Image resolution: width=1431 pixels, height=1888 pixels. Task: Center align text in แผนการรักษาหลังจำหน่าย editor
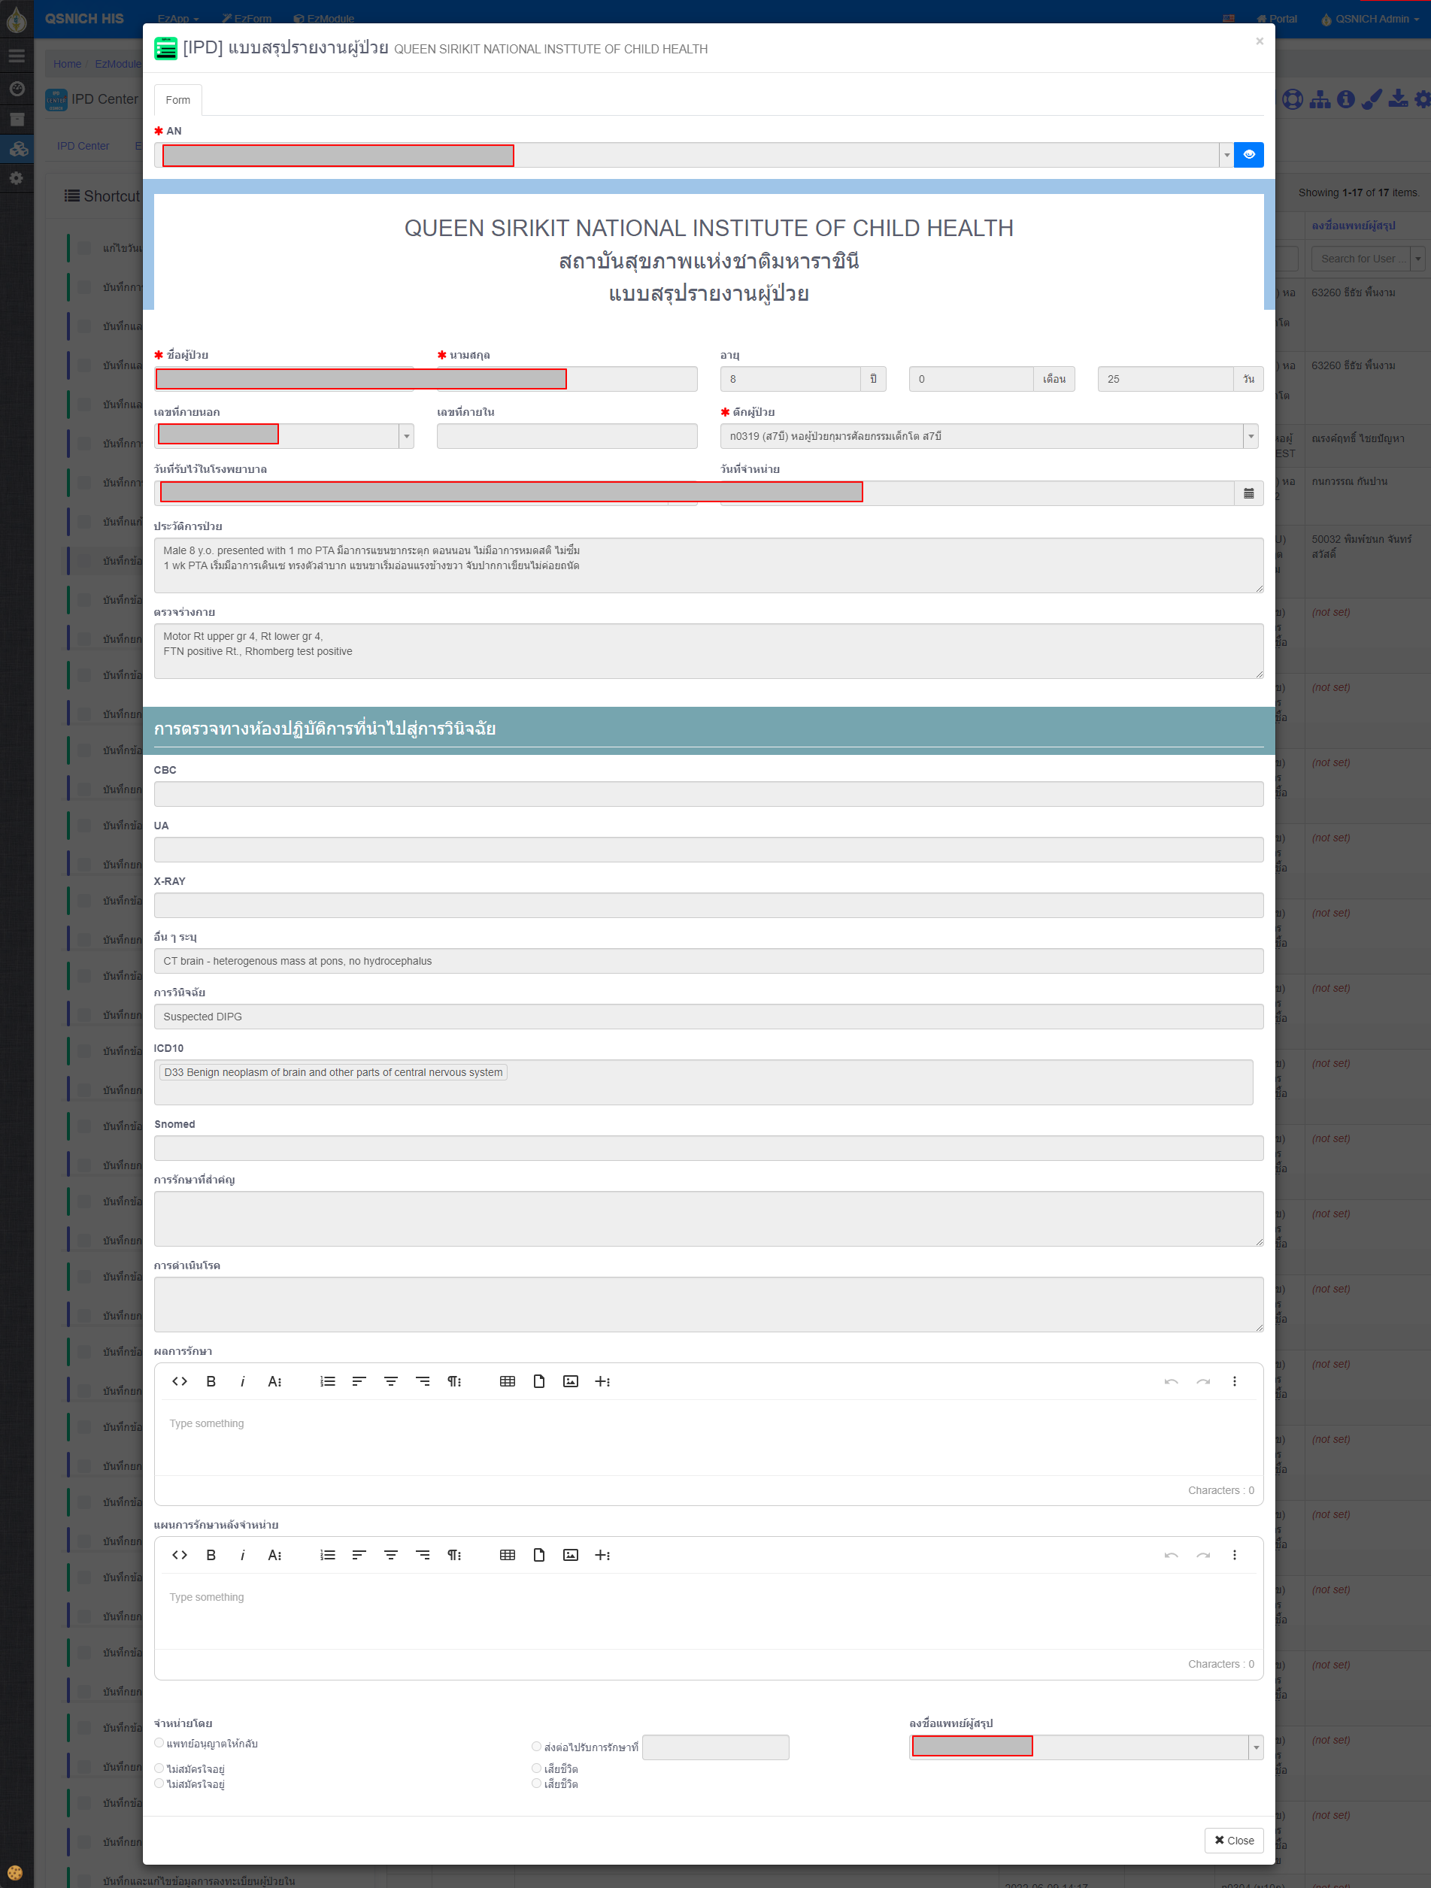(390, 1554)
